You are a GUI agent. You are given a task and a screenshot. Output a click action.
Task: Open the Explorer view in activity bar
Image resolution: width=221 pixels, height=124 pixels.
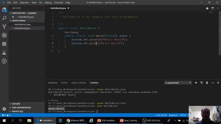click(x=4, y=10)
